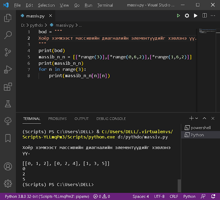Maximize the terminal panel with chevron up
This screenshot has width=220, height=200.
pos(205,118)
